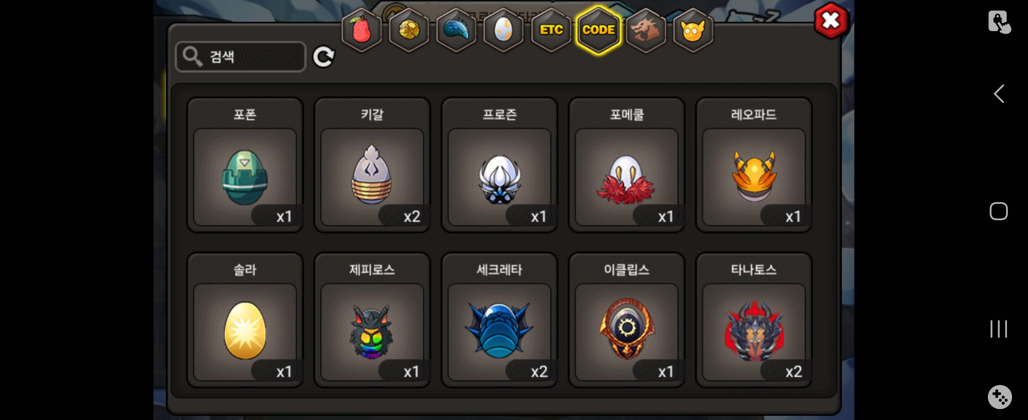
Task: Open the gamepad icon in side panel
Action: 999,397
